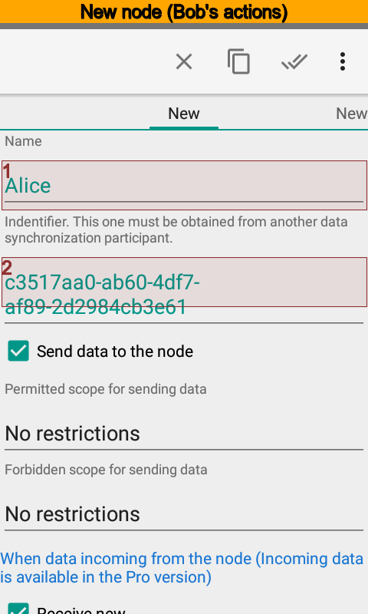The height and width of the screenshot is (614, 368).
Task: Click the orange New node title banner
Action: pyautogui.click(x=184, y=12)
